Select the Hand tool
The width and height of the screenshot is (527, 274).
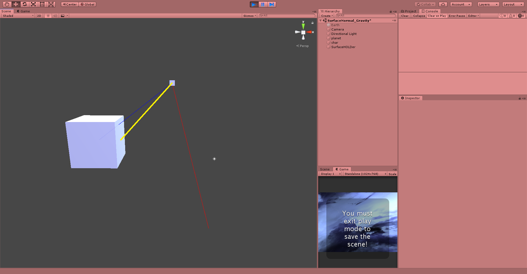tap(7, 4)
